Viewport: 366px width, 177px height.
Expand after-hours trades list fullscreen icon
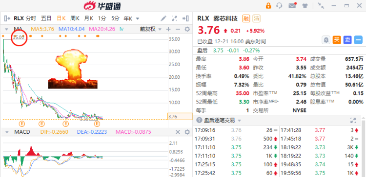tap(353, 120)
